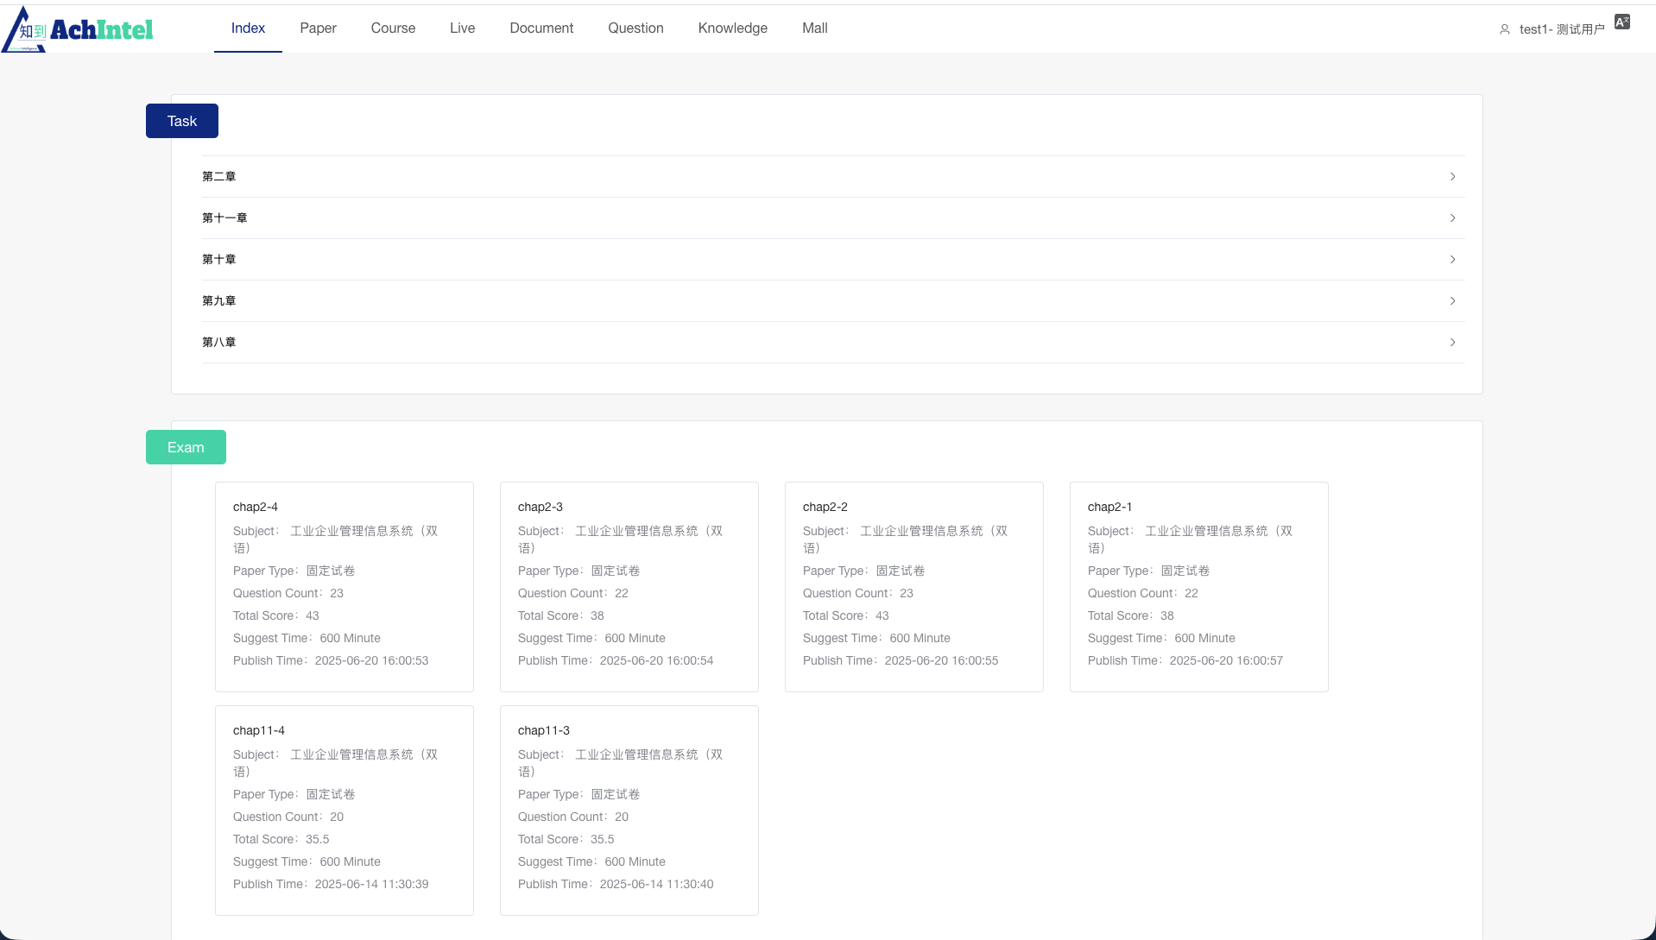
Task: Click the 第八章 row chevron
Action: coord(1452,343)
